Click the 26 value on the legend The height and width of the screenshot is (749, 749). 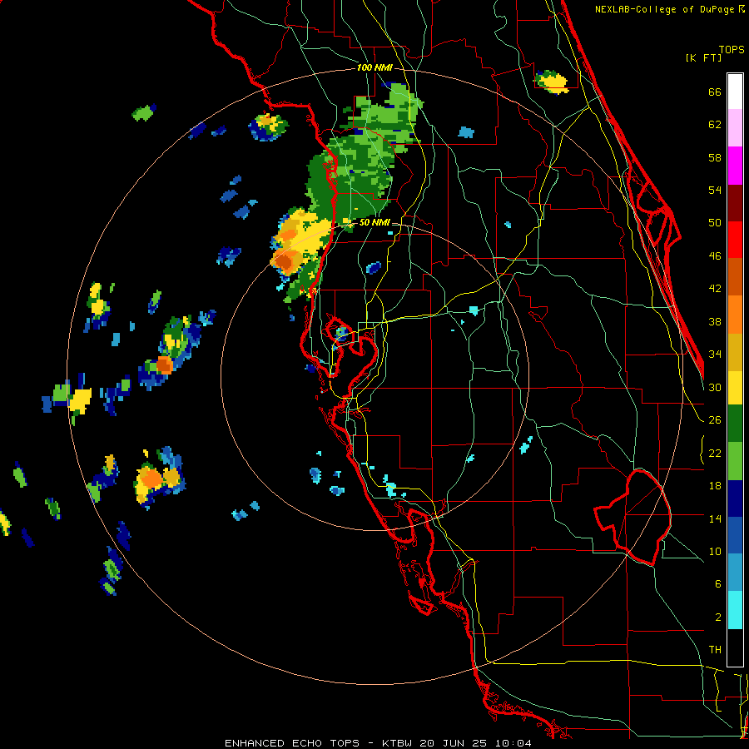[x=715, y=420]
